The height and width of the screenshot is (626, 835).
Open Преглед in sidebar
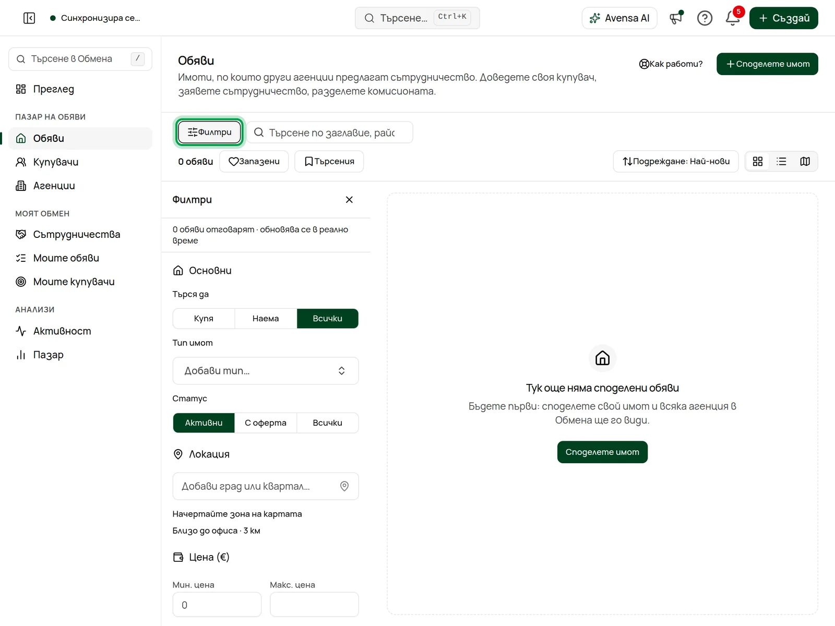pos(80,89)
